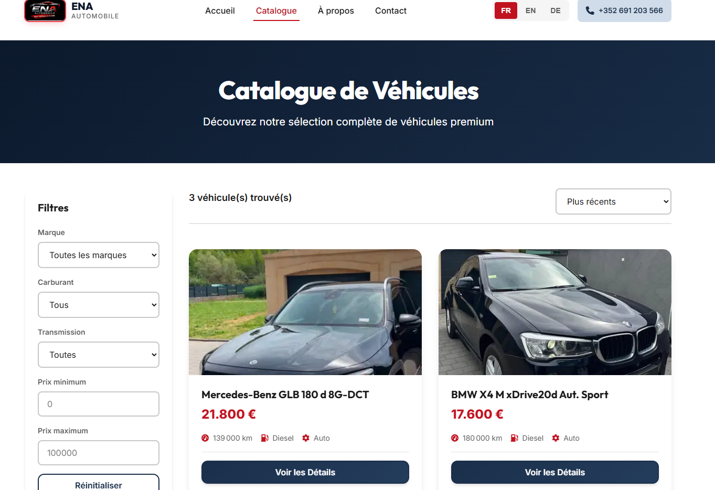Click the title 'Mercedes-Benz GLB 180 d 8G-DCT'
Image resolution: width=715 pixels, height=490 pixels.
click(285, 395)
